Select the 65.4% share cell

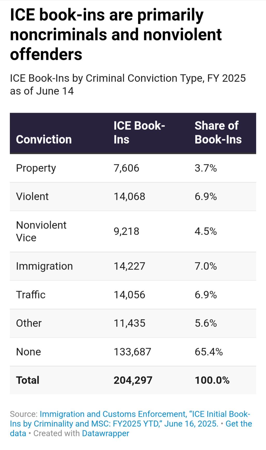pos(209,352)
